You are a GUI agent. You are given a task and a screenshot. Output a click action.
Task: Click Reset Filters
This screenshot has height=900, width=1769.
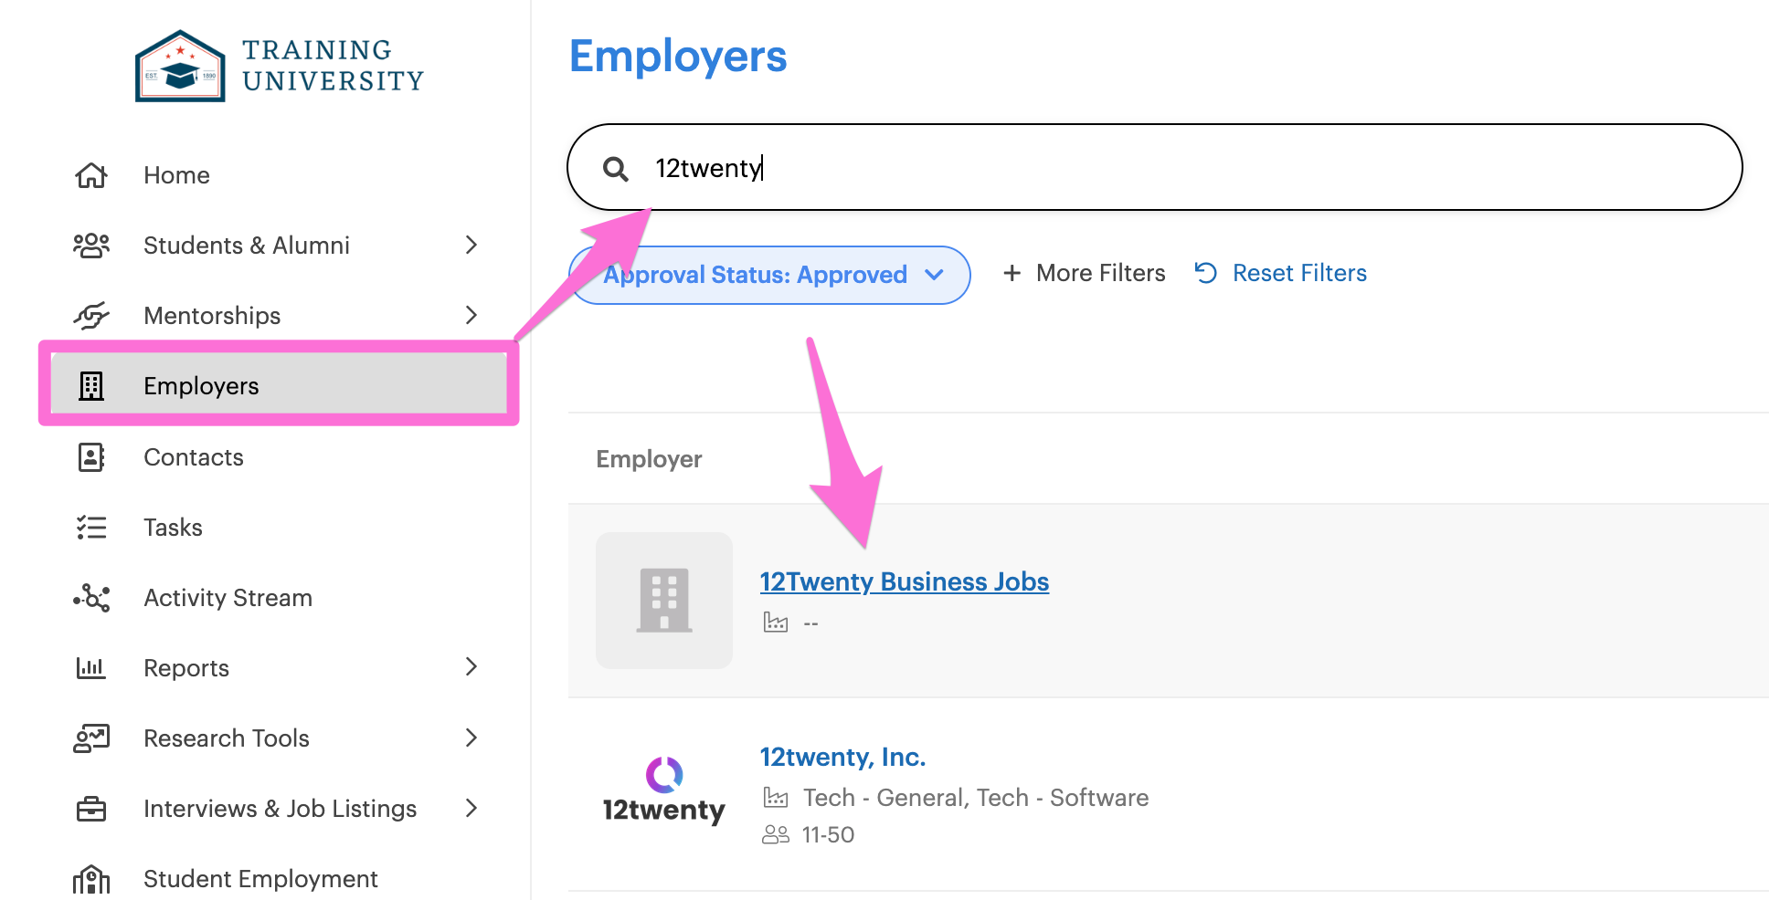(x=1281, y=273)
